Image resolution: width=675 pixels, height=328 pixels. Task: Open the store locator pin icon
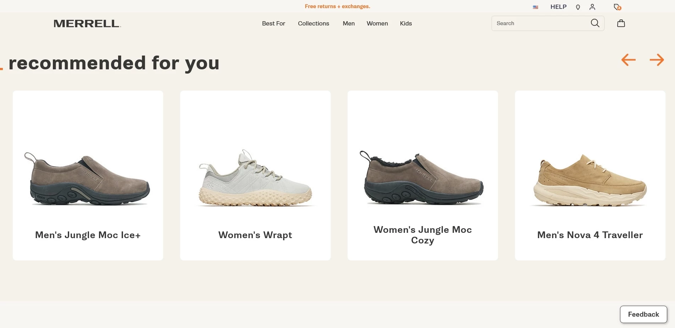point(578,7)
